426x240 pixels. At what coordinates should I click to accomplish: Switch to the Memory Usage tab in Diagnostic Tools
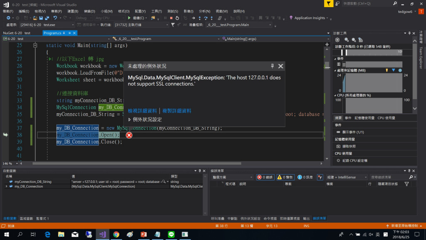tap(364, 118)
